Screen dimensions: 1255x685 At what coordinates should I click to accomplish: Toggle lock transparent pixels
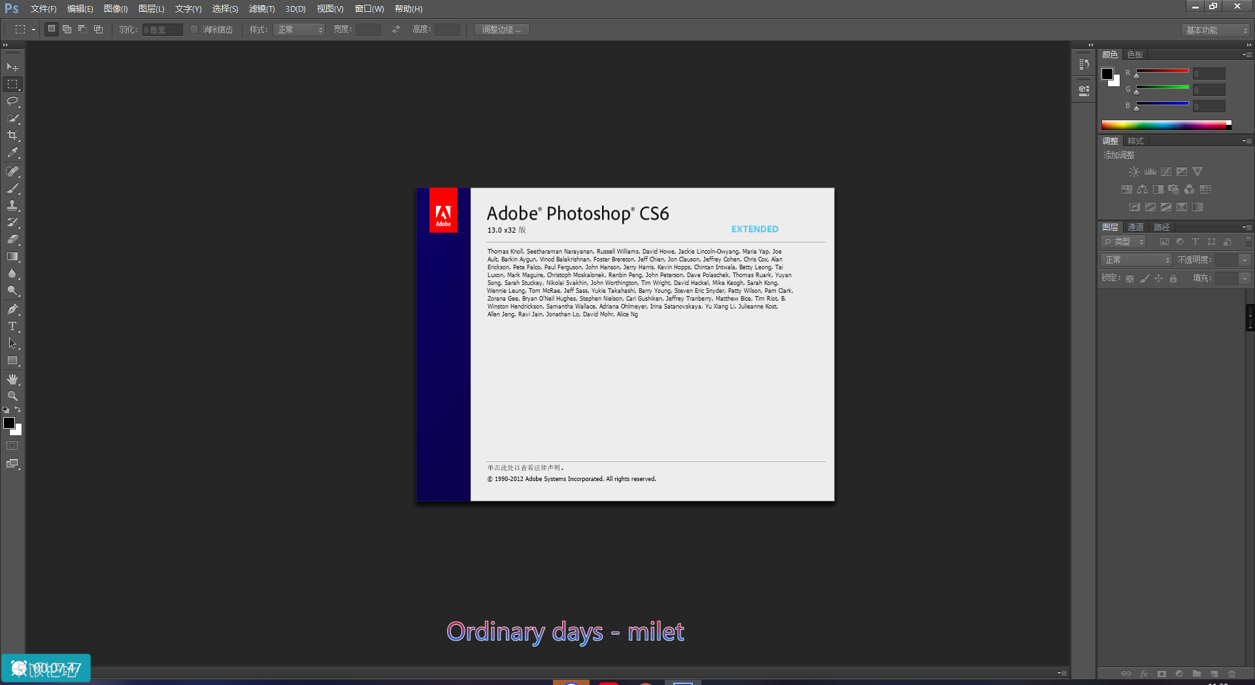[1129, 278]
